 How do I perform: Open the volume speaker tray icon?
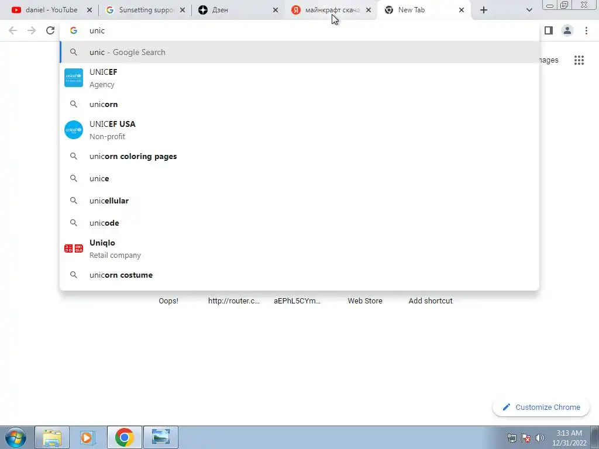pos(540,438)
